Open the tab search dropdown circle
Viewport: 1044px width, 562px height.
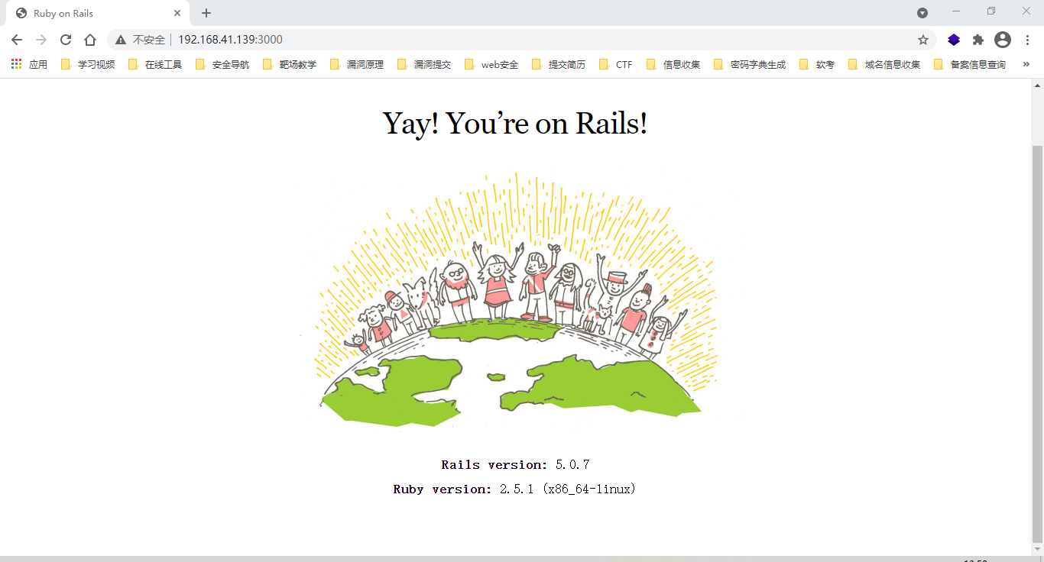[922, 13]
